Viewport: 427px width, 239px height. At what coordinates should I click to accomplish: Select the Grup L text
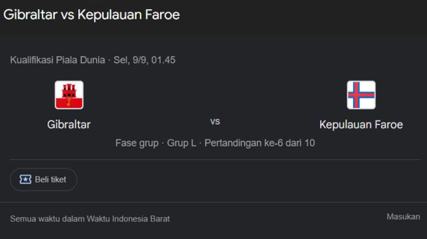[181, 143]
